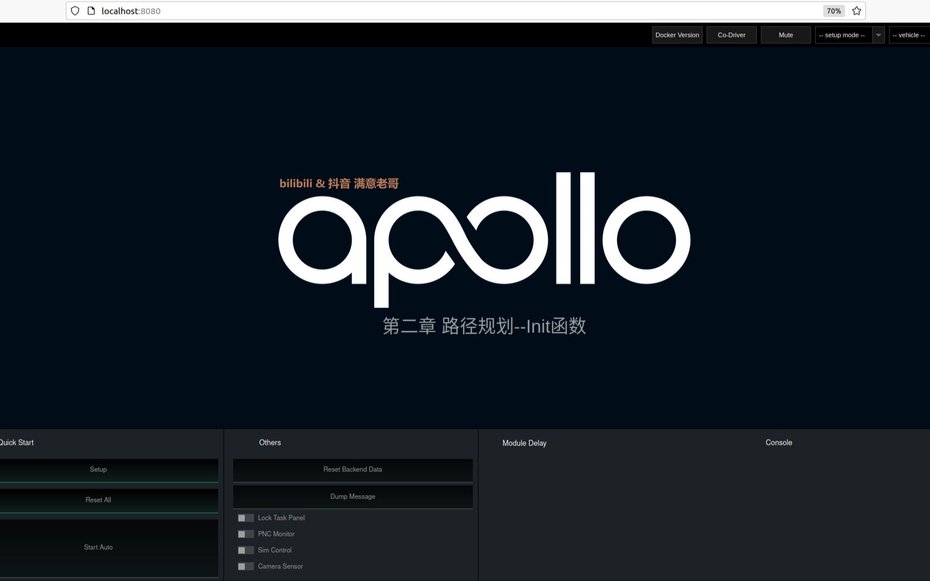
Task: Click the page info icon beside localhost
Action: pos(91,11)
